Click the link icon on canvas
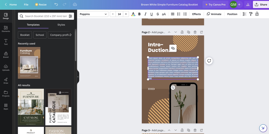The width and height of the screenshot is (269, 134). click(173, 48)
